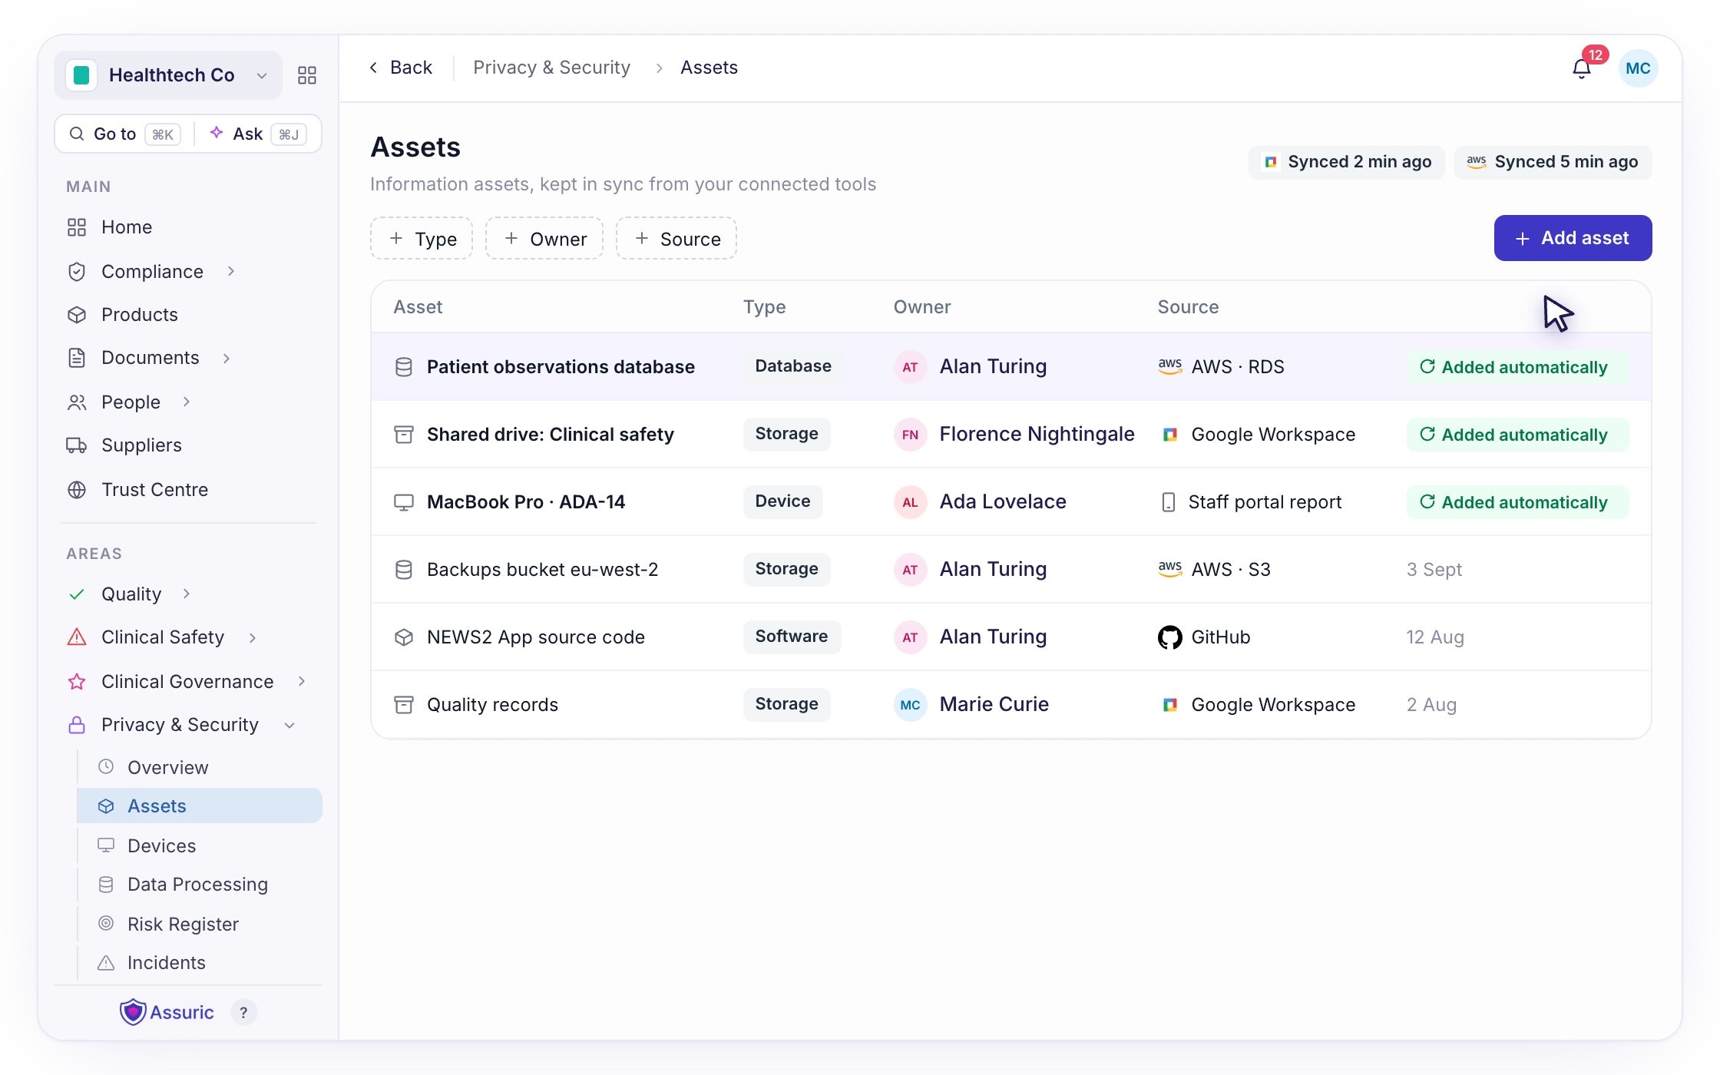Add a Source filter
The image size is (1720, 1075).
coord(676,239)
